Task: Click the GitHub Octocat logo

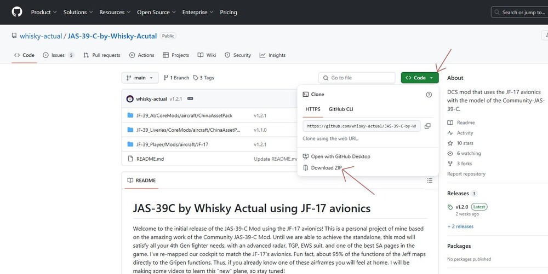Action: point(17,12)
